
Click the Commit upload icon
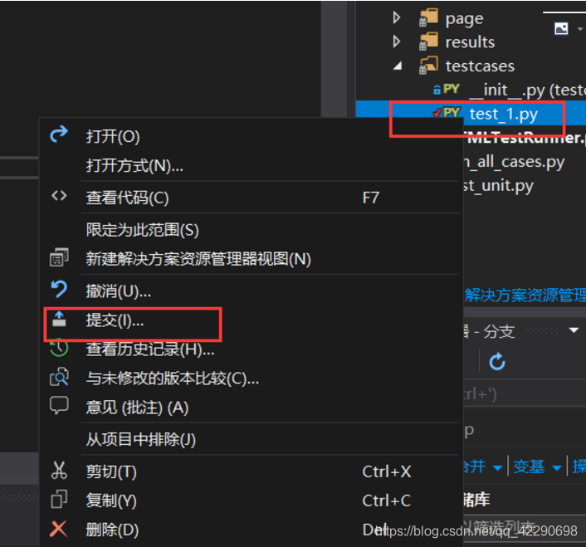59,319
